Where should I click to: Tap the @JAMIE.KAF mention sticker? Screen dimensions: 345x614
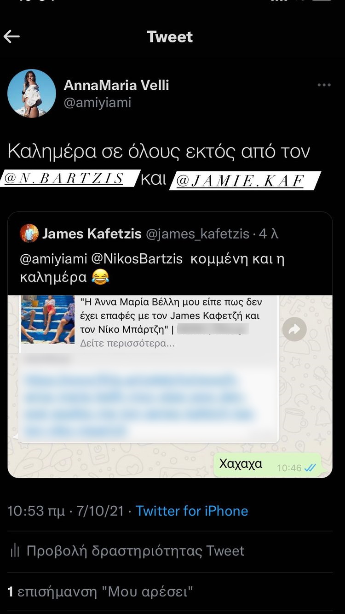tap(244, 180)
